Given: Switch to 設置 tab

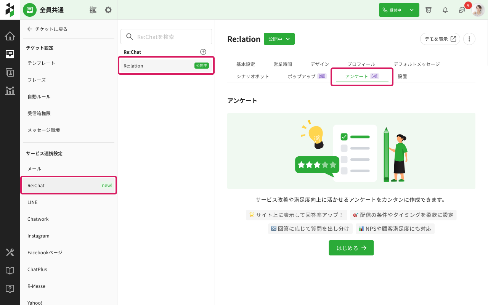Looking at the screenshot, I should tap(402, 76).
